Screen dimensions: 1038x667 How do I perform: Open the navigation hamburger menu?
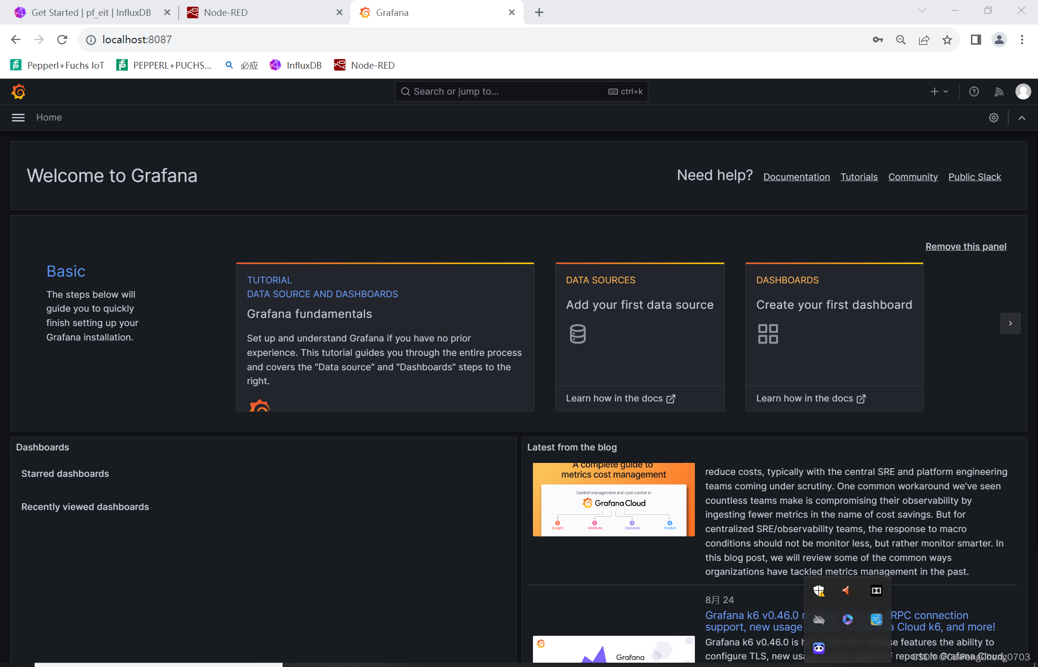[18, 117]
